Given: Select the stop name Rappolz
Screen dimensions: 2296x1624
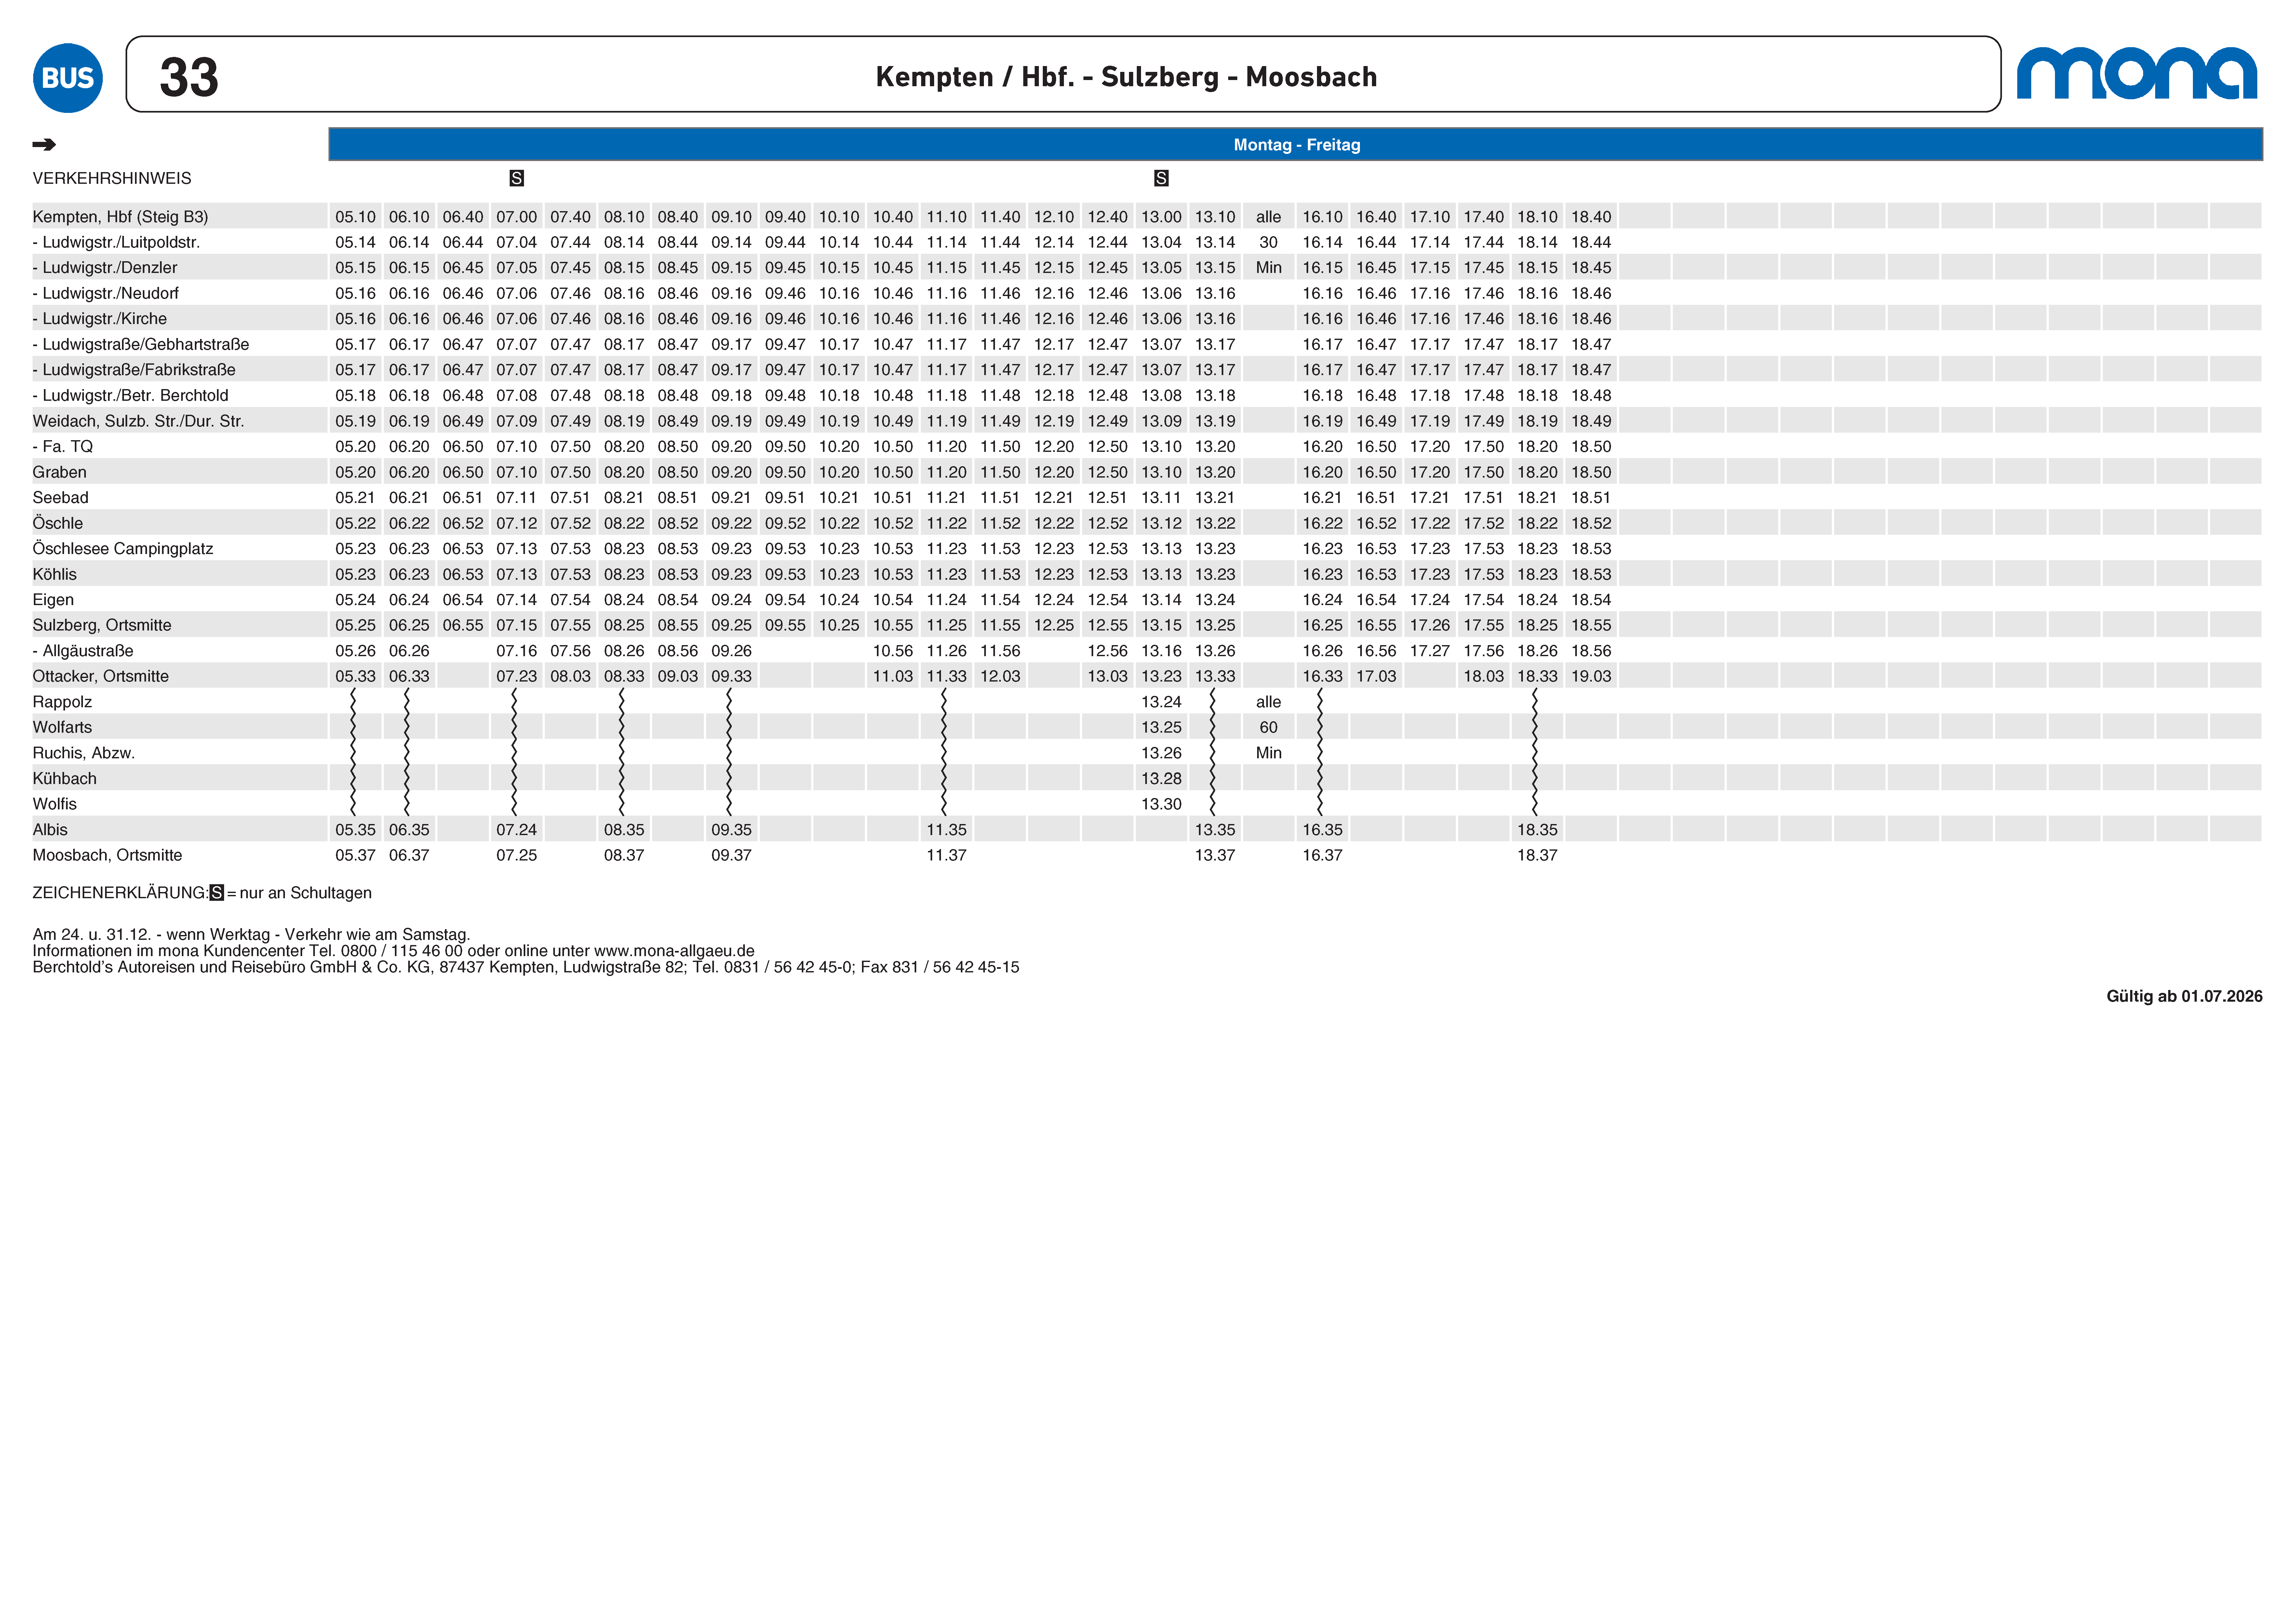Looking at the screenshot, I should 62,702.
